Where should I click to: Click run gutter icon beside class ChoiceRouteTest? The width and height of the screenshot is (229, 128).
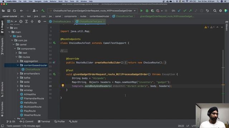[54, 43]
